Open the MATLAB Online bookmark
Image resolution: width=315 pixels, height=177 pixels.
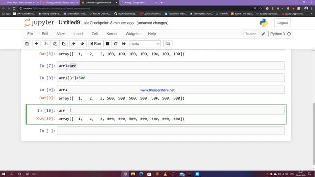(100, 14)
